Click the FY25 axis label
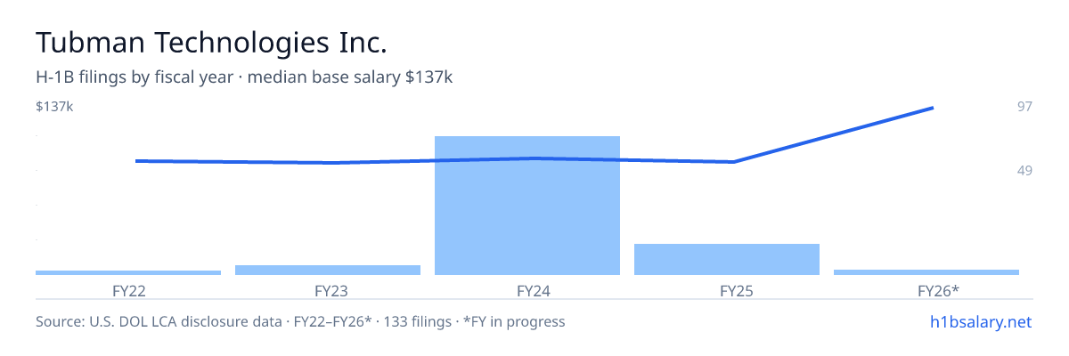 click(x=728, y=290)
